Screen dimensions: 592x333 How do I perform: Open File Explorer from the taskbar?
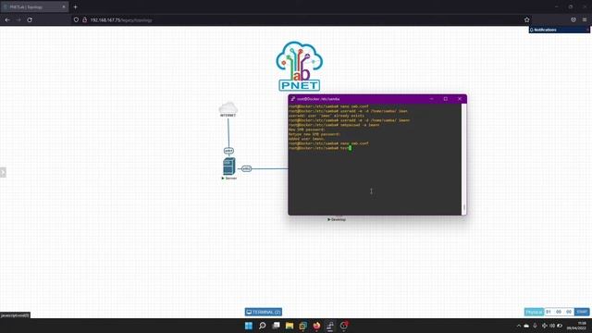click(x=290, y=326)
